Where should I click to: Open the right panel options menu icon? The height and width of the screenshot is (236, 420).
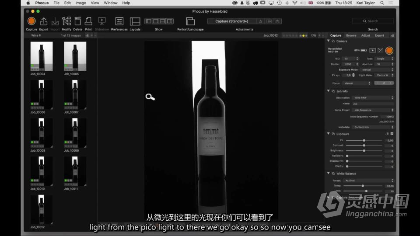point(392,35)
